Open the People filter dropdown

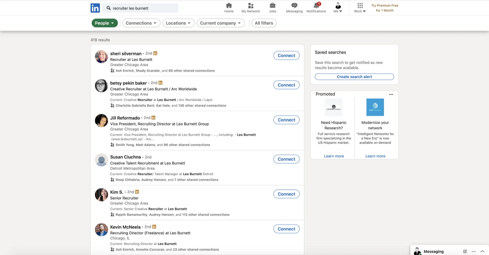point(104,23)
